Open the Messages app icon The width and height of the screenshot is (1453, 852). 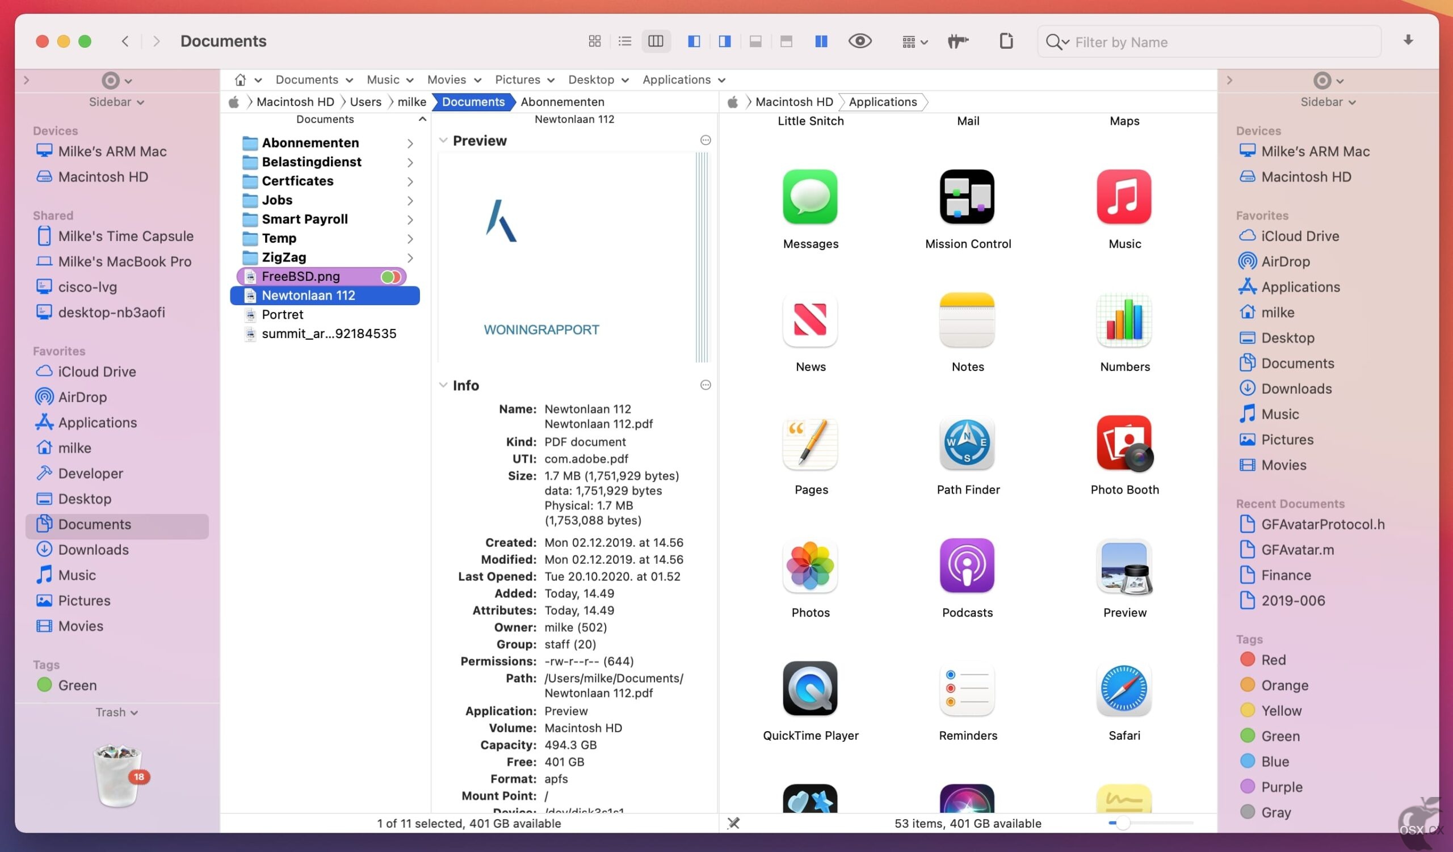point(810,197)
